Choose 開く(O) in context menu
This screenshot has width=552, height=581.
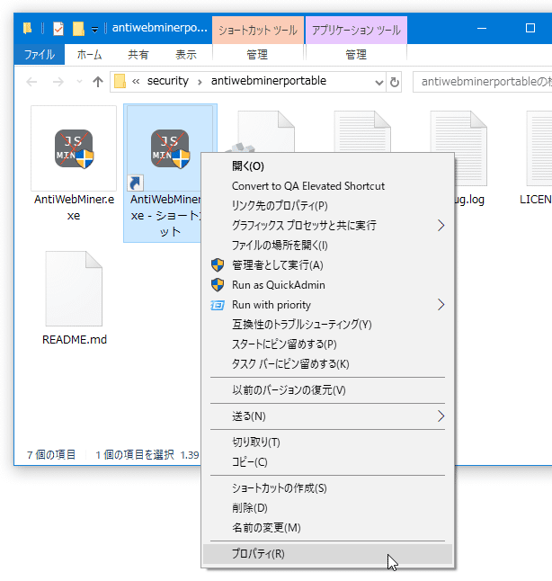(327, 166)
